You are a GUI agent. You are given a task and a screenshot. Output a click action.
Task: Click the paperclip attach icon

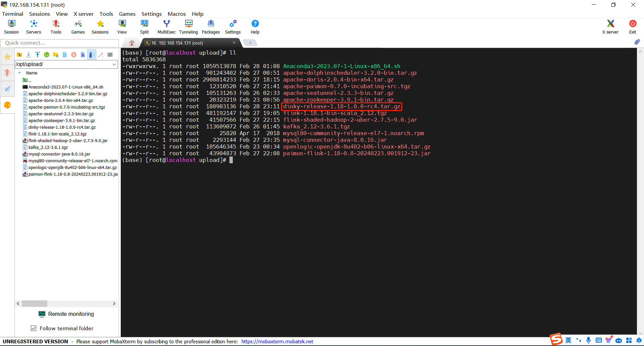click(637, 42)
